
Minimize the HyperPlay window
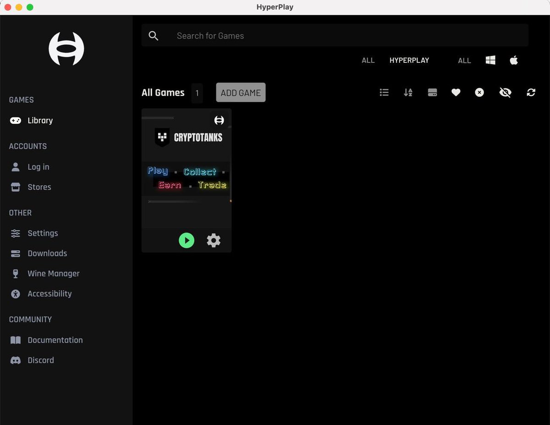[19, 7]
